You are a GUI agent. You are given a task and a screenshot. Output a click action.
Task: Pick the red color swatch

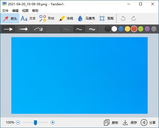tap(134, 29)
